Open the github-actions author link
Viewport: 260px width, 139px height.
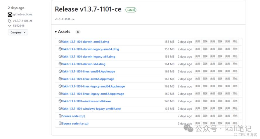pyautogui.click(x=22, y=15)
